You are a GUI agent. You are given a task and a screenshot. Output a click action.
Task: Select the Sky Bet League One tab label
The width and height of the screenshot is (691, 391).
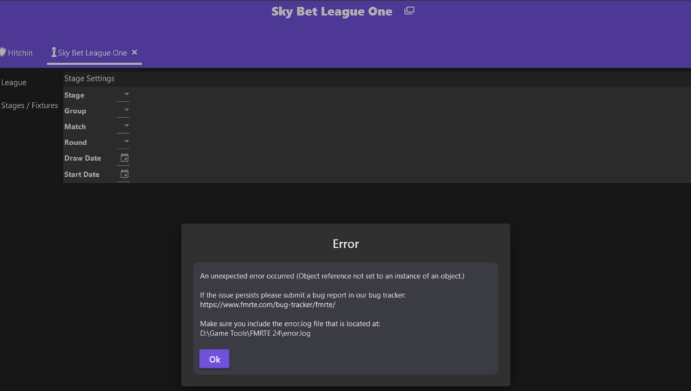[x=93, y=53]
